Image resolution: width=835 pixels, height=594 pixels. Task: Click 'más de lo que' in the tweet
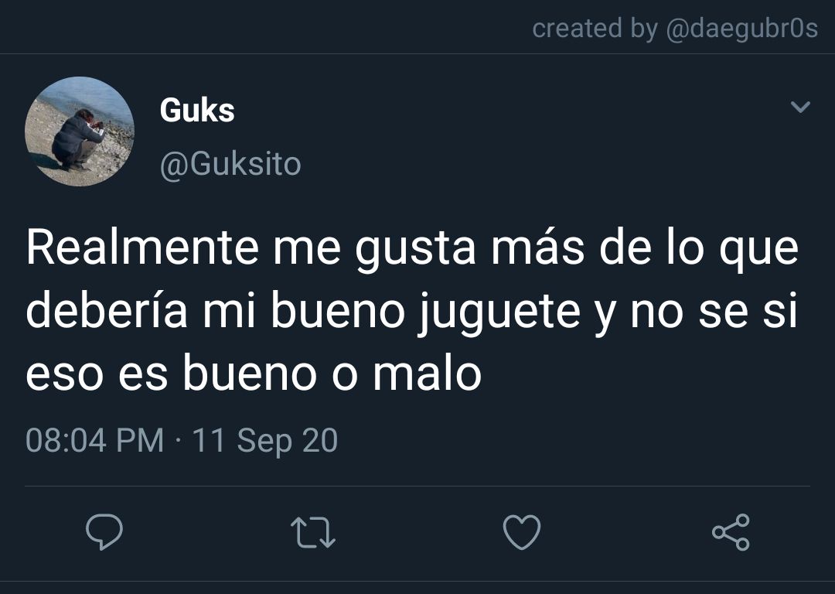click(x=645, y=249)
